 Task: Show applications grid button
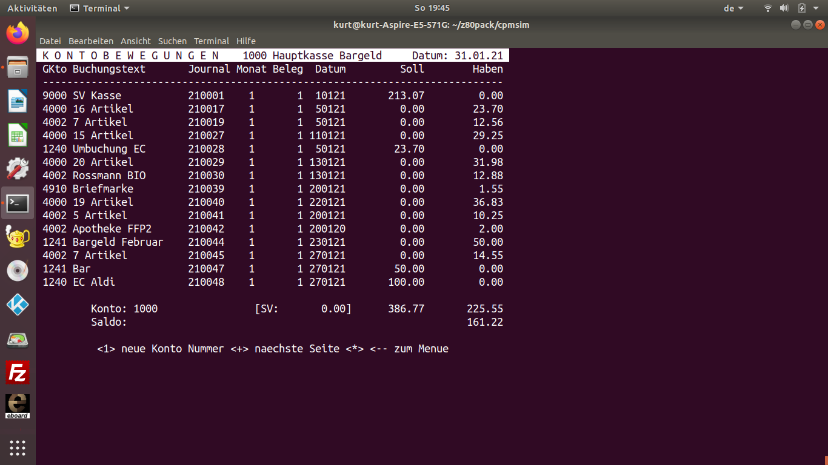pos(18,448)
